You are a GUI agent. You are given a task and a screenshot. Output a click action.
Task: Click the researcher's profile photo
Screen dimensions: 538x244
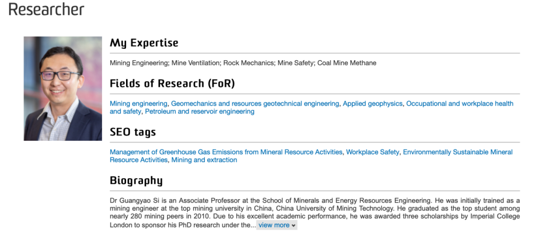point(63,89)
